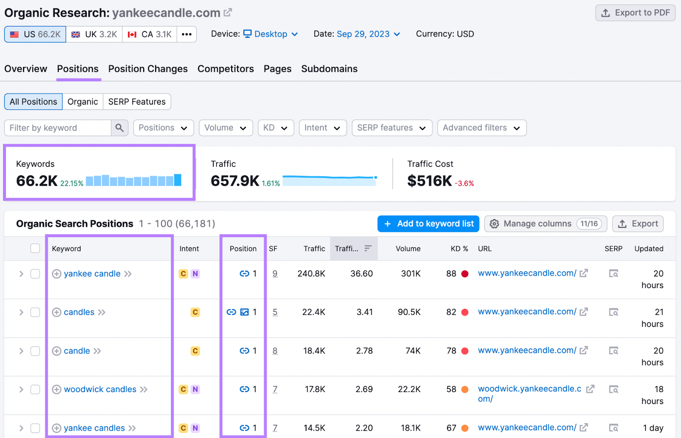This screenshot has width=681, height=438.
Task: Open the Date Sep 29, 2023 dropdown
Action: pos(368,34)
